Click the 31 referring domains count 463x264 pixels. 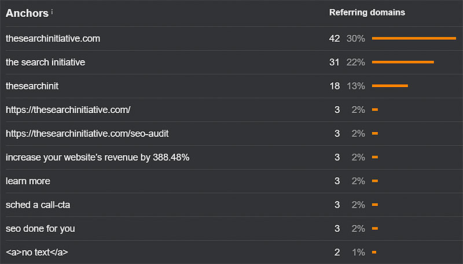334,62
